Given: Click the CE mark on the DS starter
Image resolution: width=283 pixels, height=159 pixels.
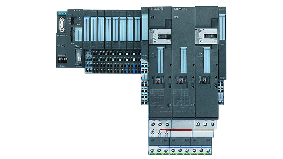Looking at the screenshot, I should coord(170,105).
